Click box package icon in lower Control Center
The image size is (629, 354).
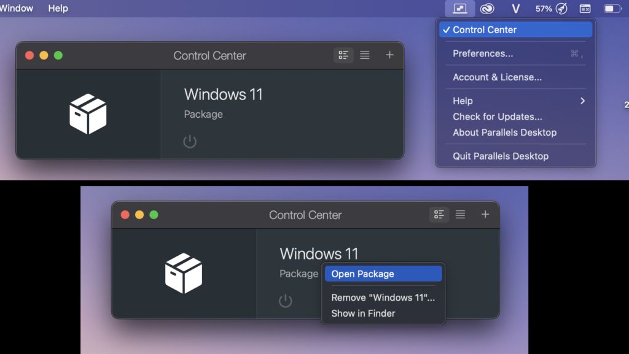click(183, 273)
